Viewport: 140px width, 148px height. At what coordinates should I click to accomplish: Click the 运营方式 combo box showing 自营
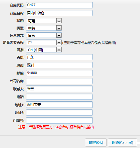[x=44, y=35]
